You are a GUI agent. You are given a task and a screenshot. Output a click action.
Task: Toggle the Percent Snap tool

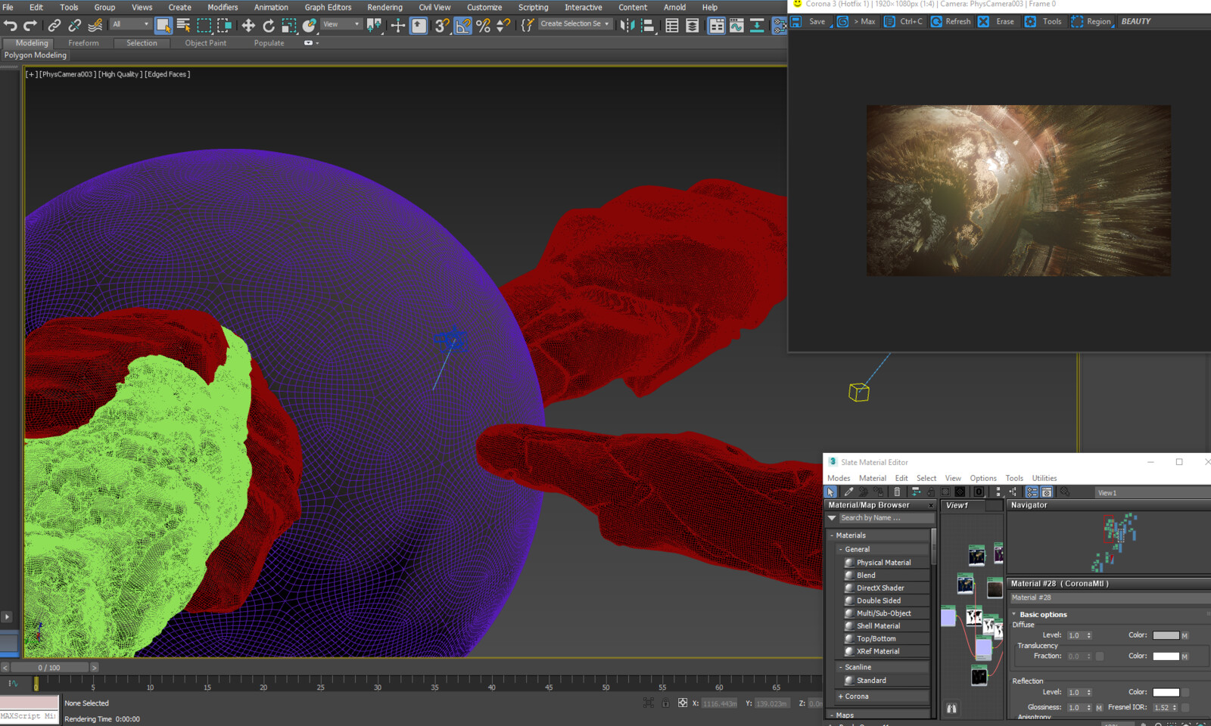(x=483, y=26)
